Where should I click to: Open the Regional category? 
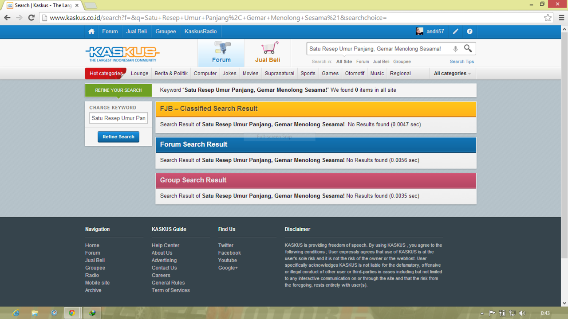pos(400,74)
